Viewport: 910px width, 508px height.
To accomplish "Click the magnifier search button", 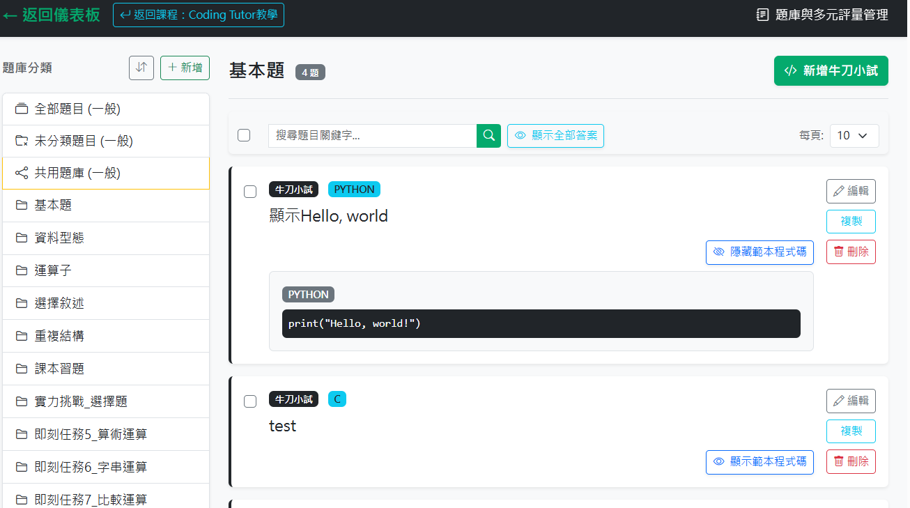I will 488,136.
